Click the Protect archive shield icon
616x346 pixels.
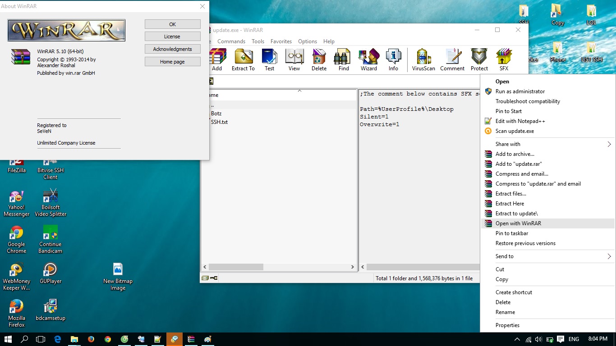pyautogui.click(x=479, y=60)
